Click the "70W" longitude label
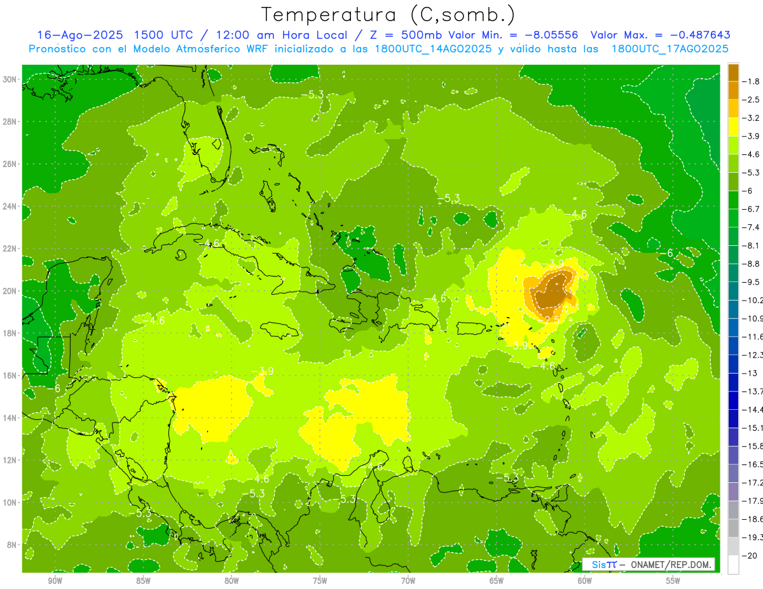763x589 pixels. coord(408,581)
